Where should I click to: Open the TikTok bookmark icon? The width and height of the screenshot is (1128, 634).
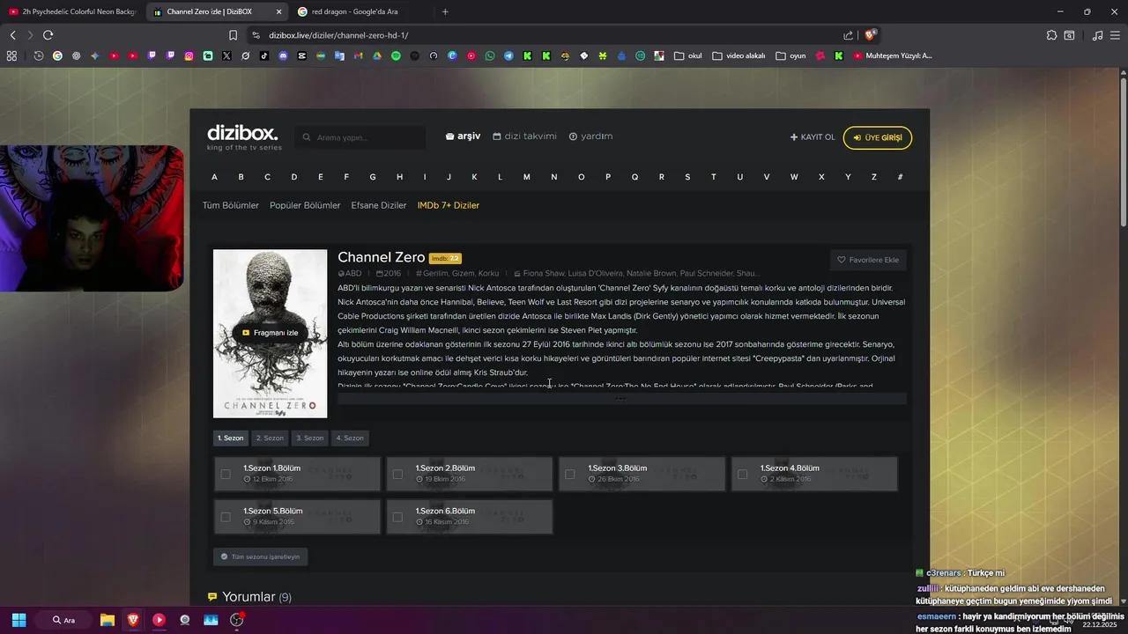point(264,55)
